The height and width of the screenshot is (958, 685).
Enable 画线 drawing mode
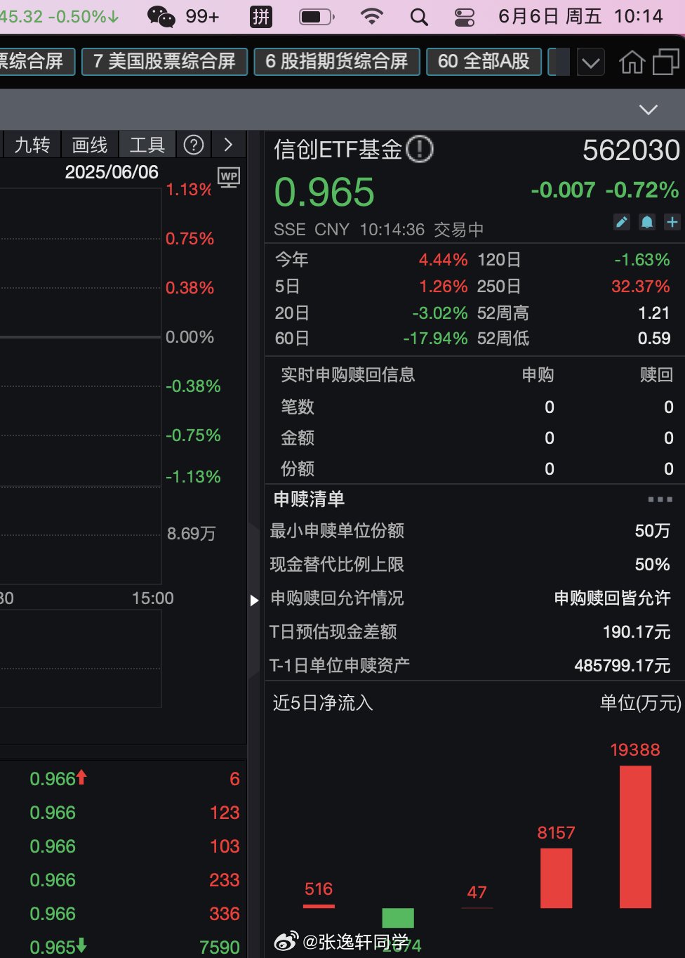tap(89, 145)
